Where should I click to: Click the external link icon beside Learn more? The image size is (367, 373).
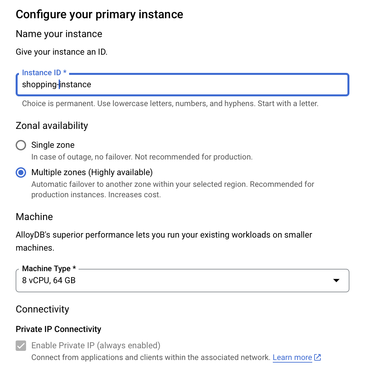click(x=318, y=357)
